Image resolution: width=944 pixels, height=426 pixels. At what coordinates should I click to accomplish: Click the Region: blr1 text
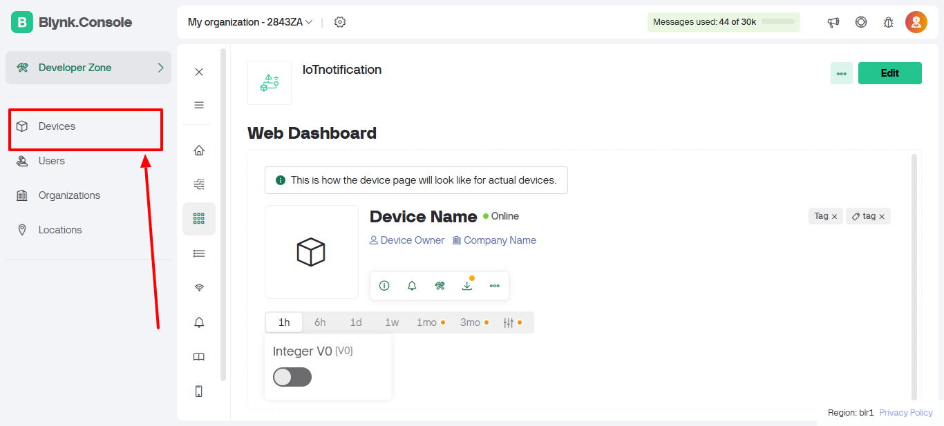(851, 413)
